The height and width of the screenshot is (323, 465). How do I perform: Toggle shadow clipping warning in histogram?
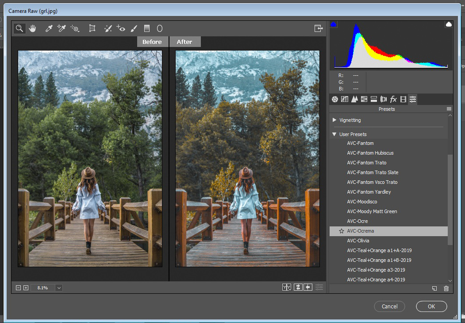(333, 24)
